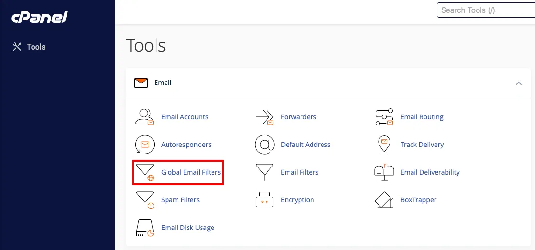Click the Email section envelope icon

pos(141,83)
